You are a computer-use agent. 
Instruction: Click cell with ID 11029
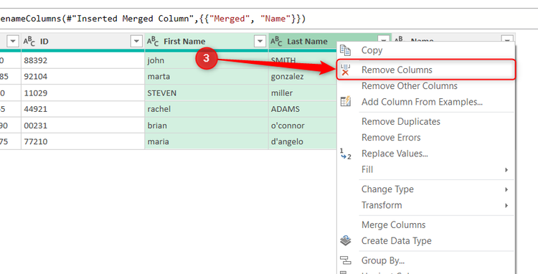tap(82, 93)
